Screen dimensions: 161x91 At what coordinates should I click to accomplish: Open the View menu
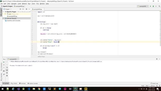(9, 4)
